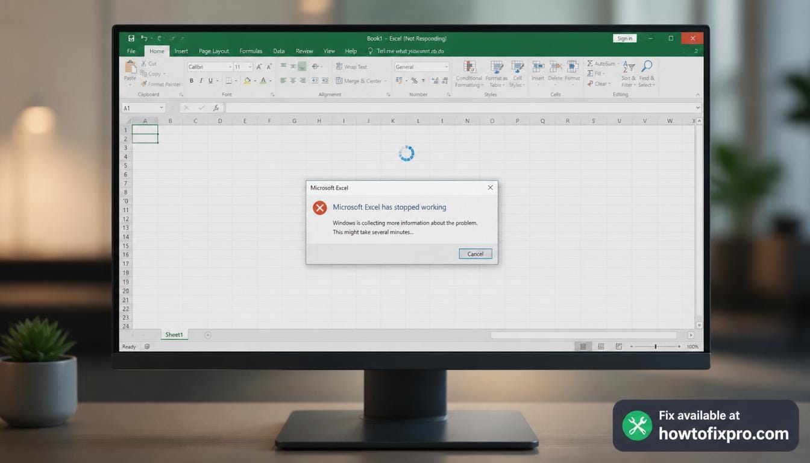Viewport: 810px width, 463px height.
Task: Toggle Center horizontal alignment
Action: point(293,80)
